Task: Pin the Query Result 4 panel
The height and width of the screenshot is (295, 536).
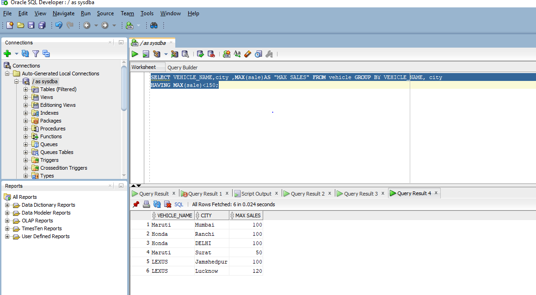Action: pyautogui.click(x=136, y=204)
